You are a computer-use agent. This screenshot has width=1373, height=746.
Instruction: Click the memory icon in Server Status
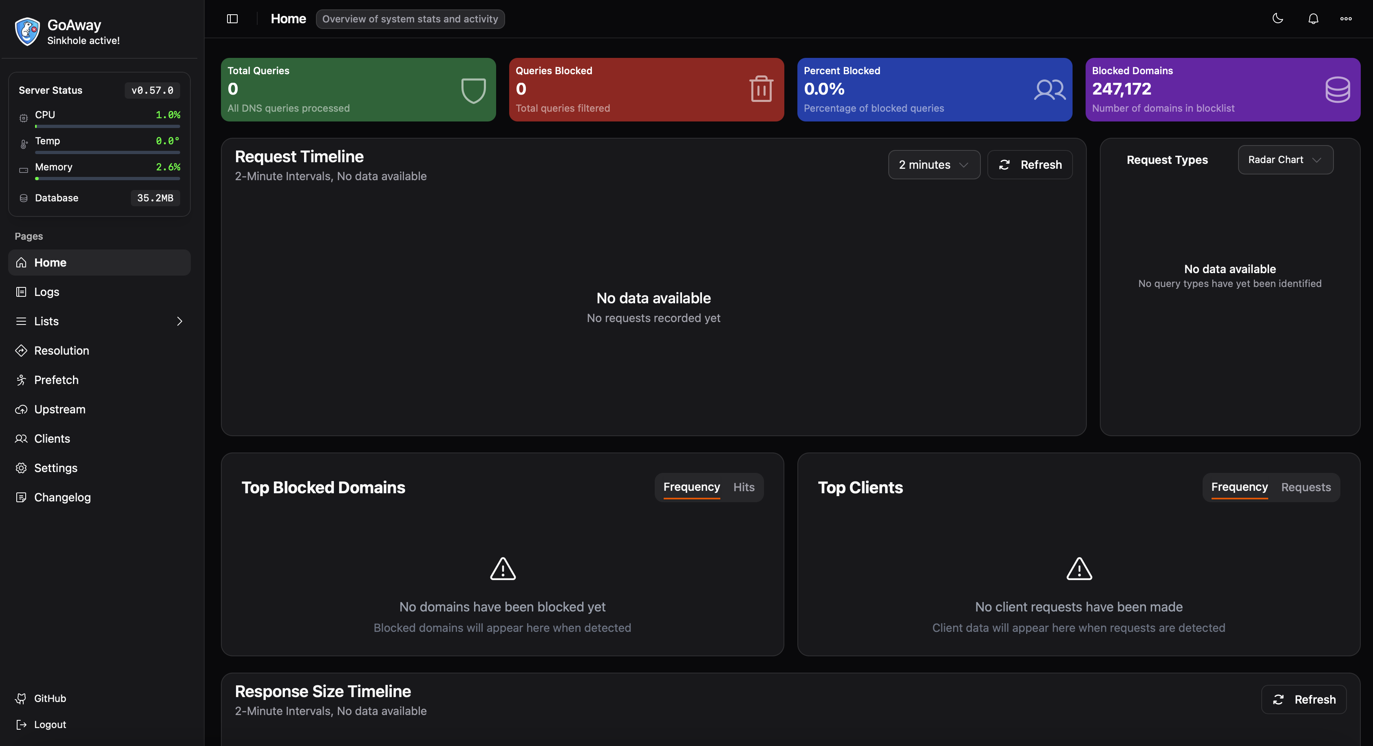click(x=24, y=170)
